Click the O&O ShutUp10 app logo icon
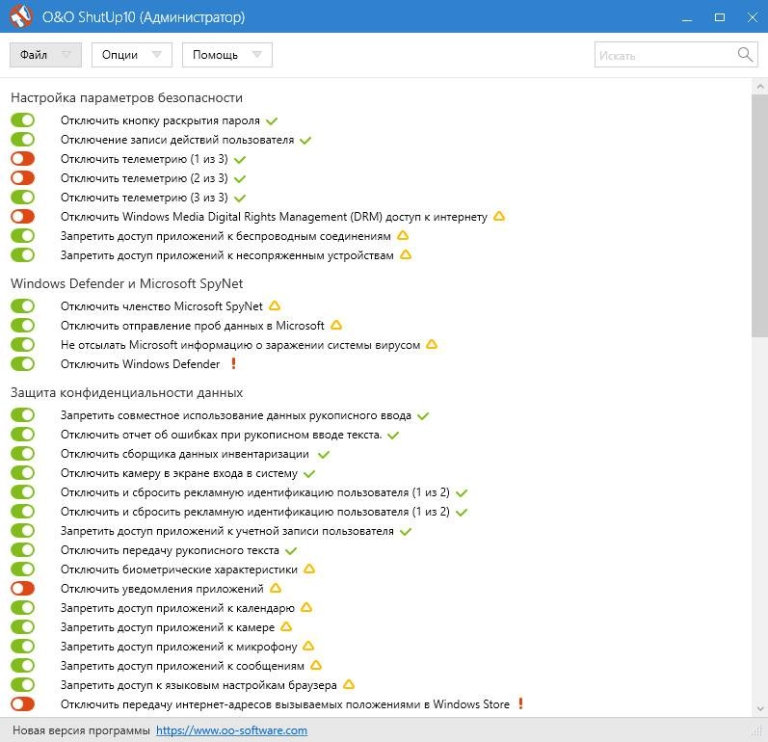768x742 pixels. point(21,16)
